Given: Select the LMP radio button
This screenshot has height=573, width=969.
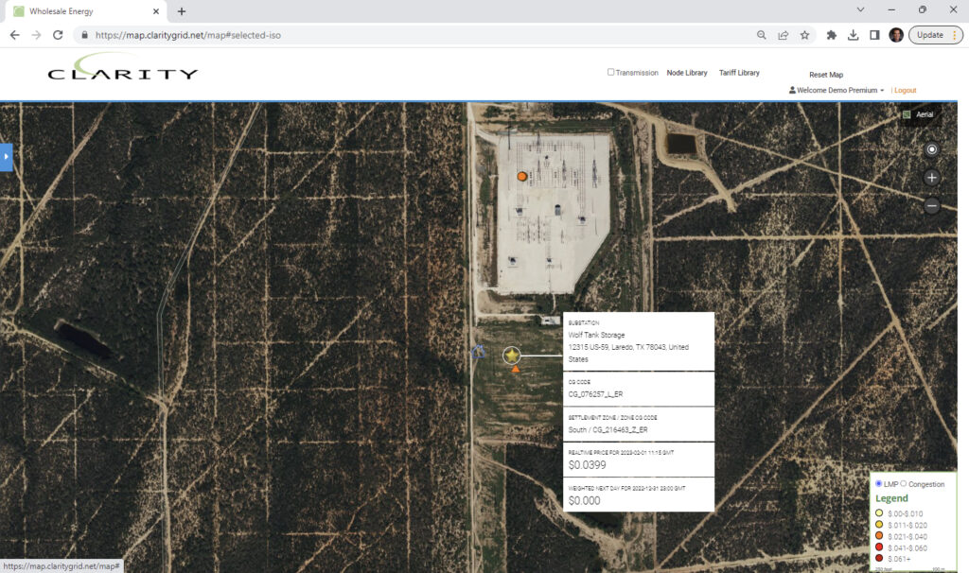Looking at the screenshot, I should [879, 484].
